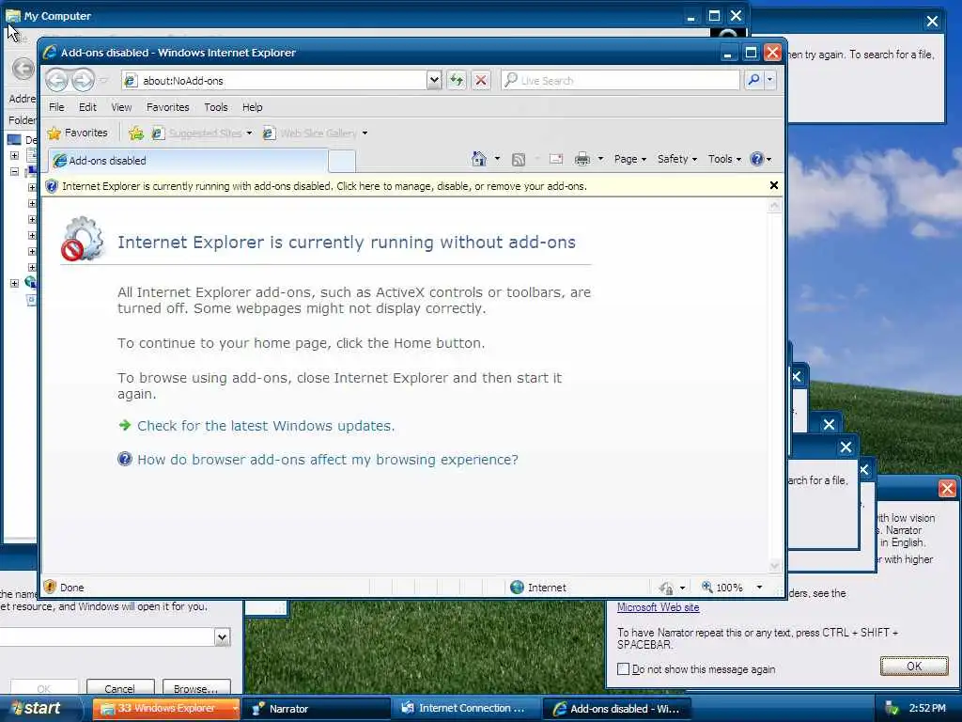Click the zoom magnifier icon showing 100%
962x722 pixels.
(x=707, y=588)
